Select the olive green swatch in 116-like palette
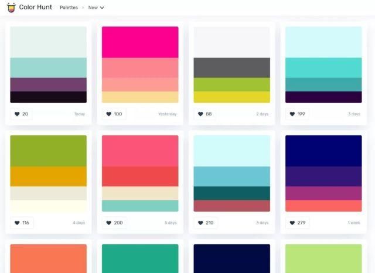 [x=48, y=151]
